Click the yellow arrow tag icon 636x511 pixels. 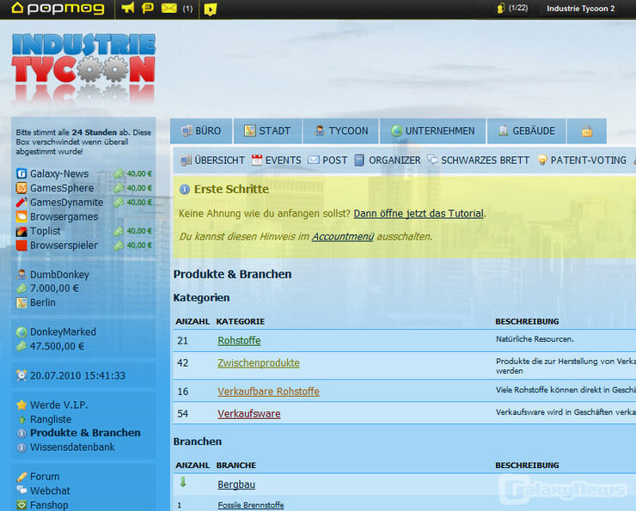[x=210, y=9]
